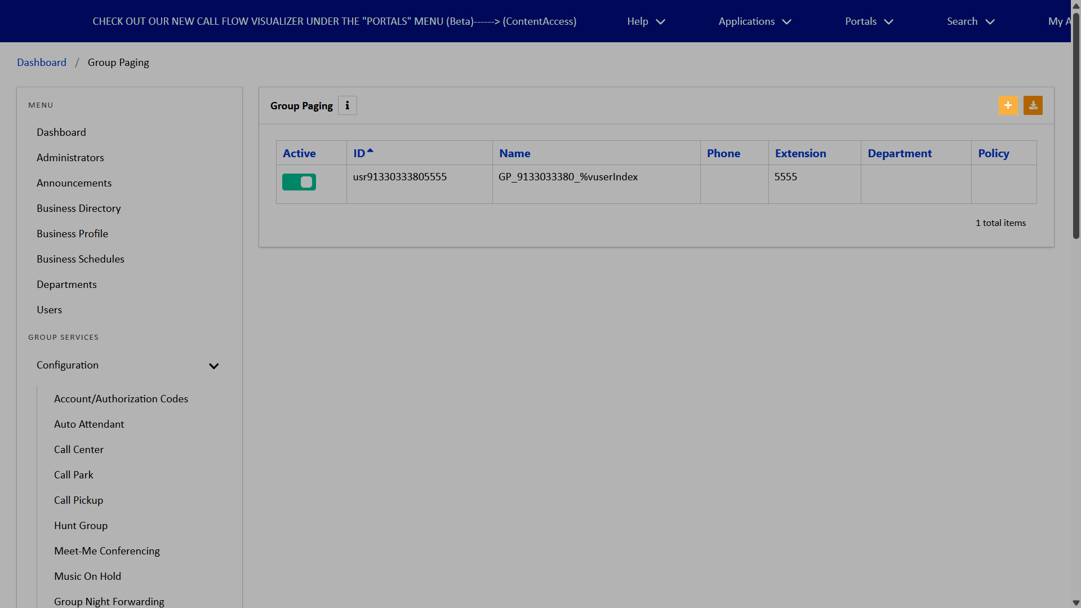Open the Help dropdown menu

tap(646, 21)
